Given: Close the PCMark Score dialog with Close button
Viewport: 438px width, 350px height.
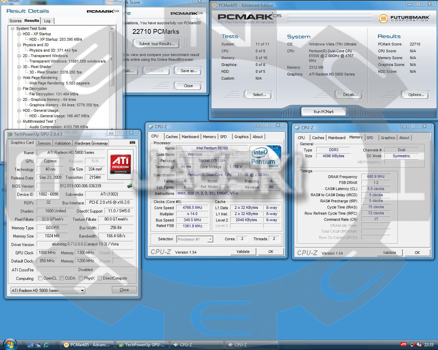Looking at the screenshot, I should 189,86.
